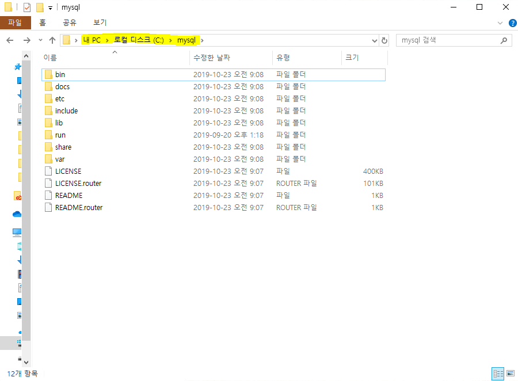Select the run folder icon
The image size is (518, 381).
point(48,135)
